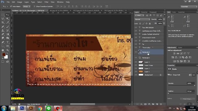Open Illustrator from the taskbar
Viewport: 198px width, 111px height.
tap(31, 108)
